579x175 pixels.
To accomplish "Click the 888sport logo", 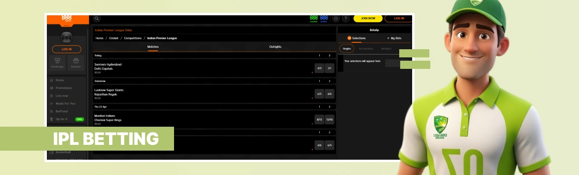I will click(x=67, y=19).
